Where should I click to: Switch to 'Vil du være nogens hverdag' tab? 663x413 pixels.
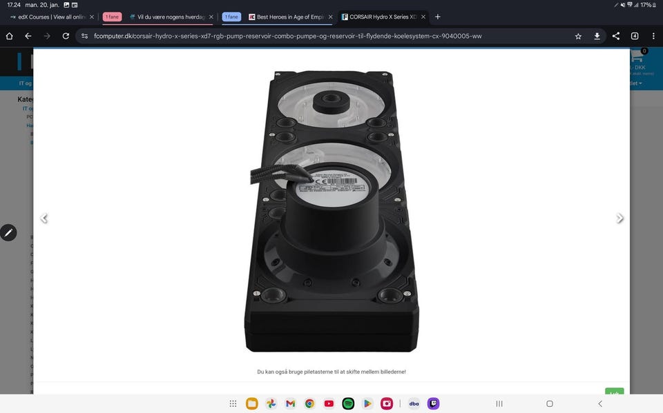[166, 17]
